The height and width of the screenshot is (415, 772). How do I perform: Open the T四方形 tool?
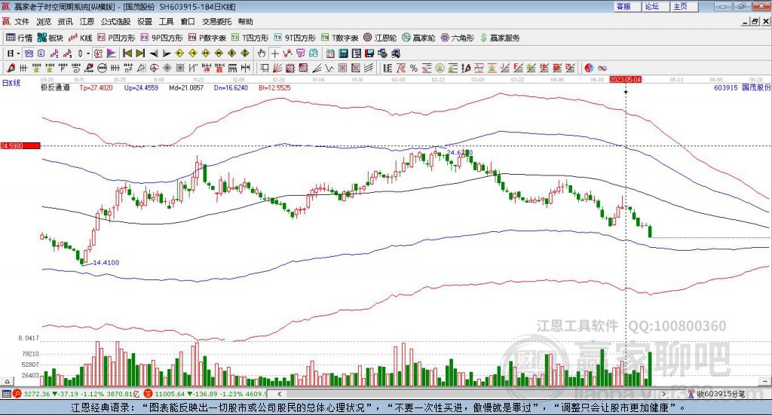click(x=250, y=38)
